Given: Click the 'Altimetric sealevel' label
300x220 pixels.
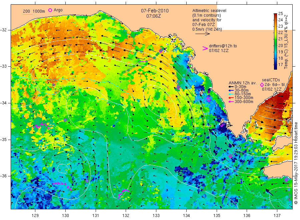Looking at the screenshot, I should click(209, 11).
